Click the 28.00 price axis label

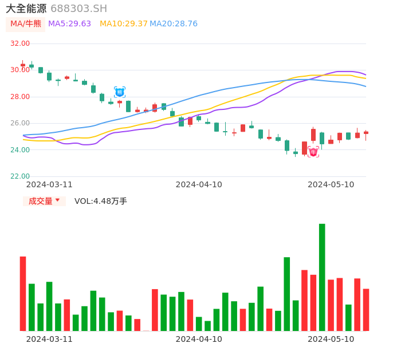(20, 97)
